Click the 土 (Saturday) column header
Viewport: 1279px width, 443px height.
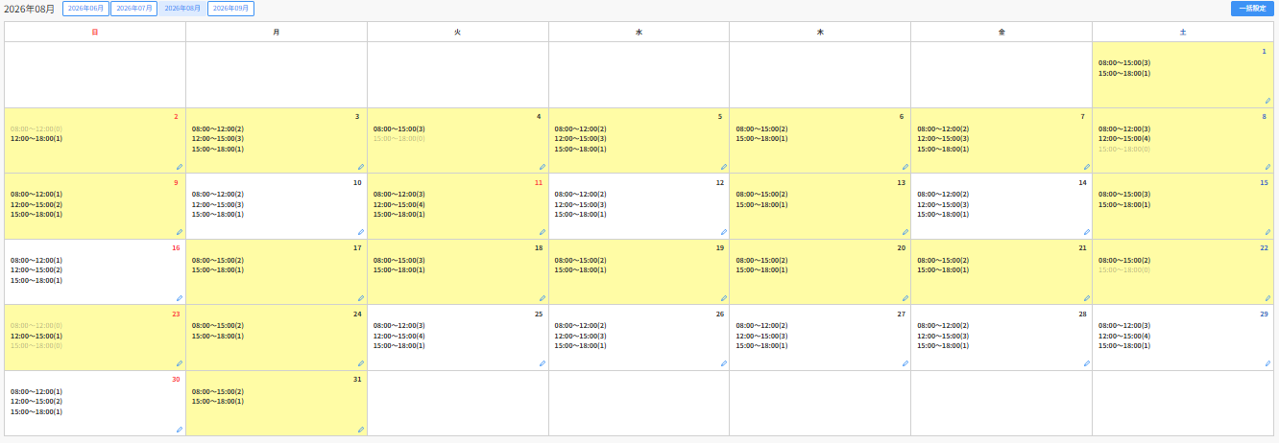(1183, 32)
